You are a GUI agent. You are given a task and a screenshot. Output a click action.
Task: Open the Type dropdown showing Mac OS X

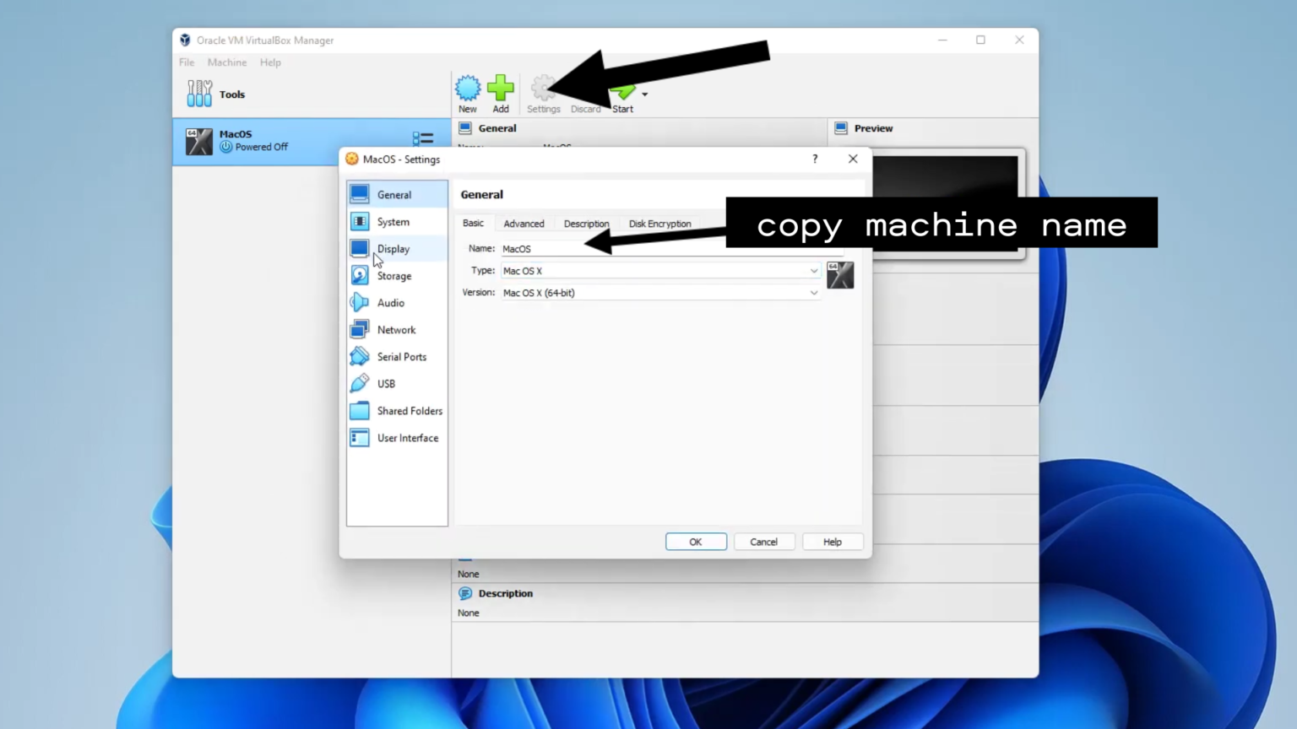pyautogui.click(x=812, y=270)
